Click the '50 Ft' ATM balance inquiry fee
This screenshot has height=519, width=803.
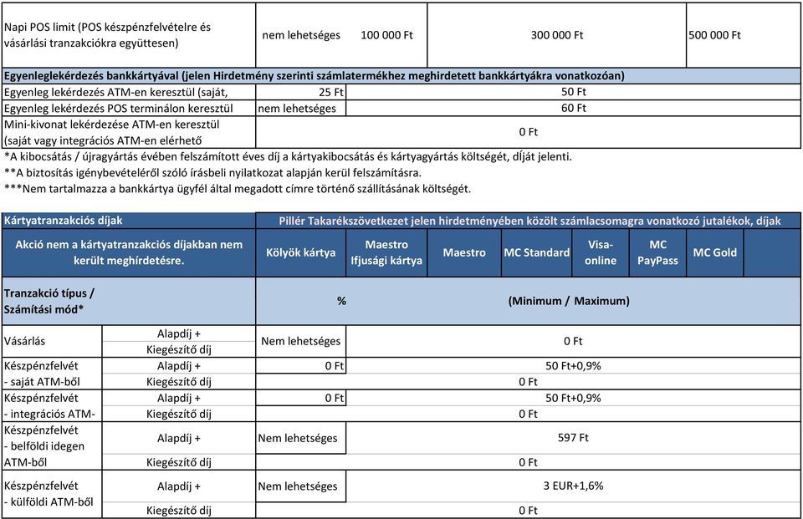(x=574, y=92)
